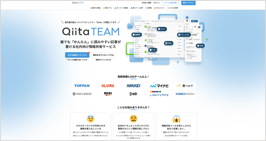Click fearful face emoji on first card
Image resolution: width=266 pixels, height=141 pixels.
tap(91, 119)
